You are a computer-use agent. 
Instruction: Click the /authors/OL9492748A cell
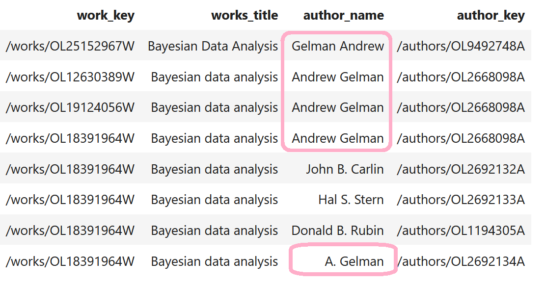461,46
